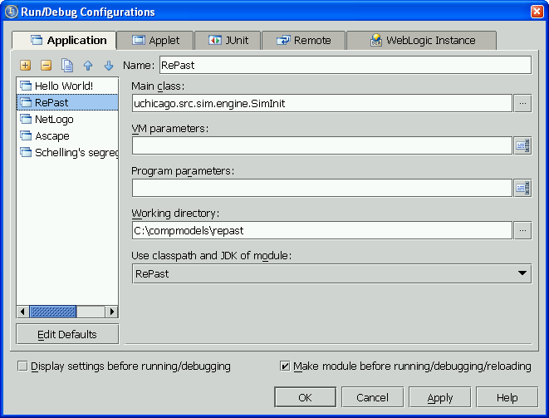Switch to the Applet tab
The width and height of the screenshot is (549, 418).
click(x=155, y=40)
